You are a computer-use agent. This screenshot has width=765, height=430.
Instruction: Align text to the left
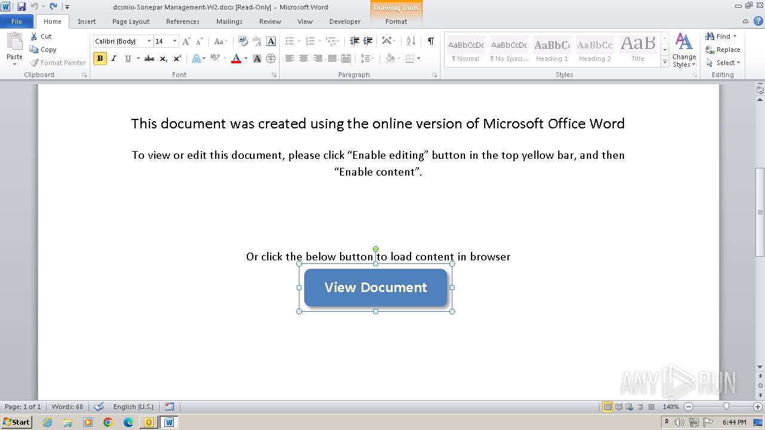pyautogui.click(x=290, y=59)
